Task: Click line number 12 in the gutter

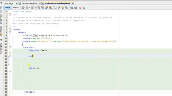Action: [6, 44]
